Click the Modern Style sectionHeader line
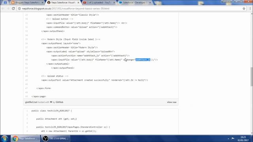Image resolution: width=253 pixels, height=142 pixels. 72,47
